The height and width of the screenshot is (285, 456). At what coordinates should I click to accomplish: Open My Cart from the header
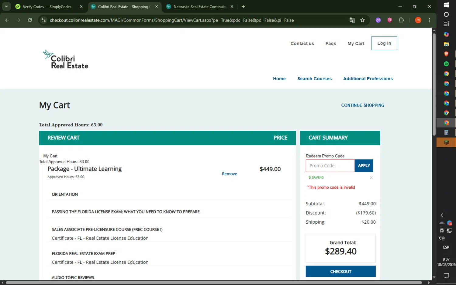click(x=356, y=43)
